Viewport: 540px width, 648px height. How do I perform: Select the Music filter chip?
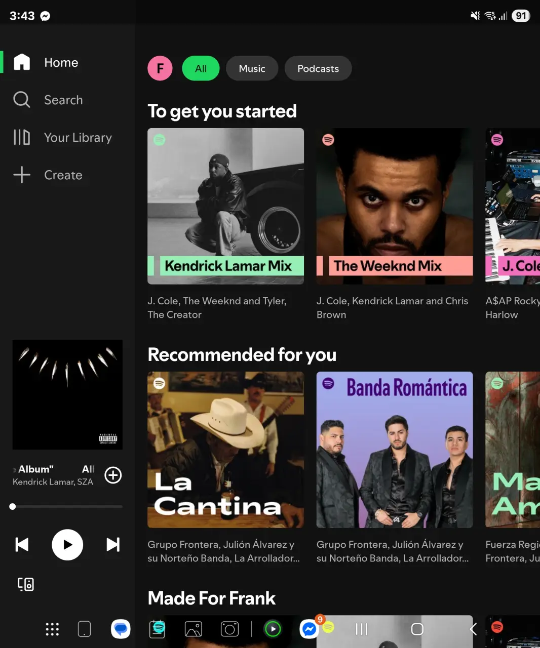coord(252,68)
